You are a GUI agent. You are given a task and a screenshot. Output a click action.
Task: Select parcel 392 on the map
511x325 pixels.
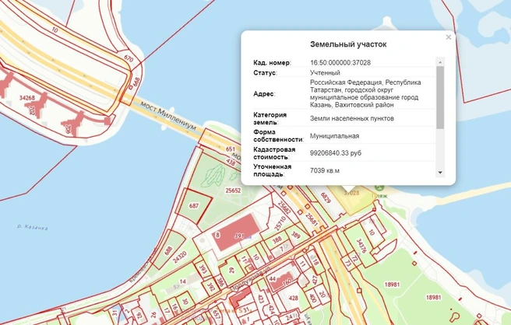[x=211, y=287]
